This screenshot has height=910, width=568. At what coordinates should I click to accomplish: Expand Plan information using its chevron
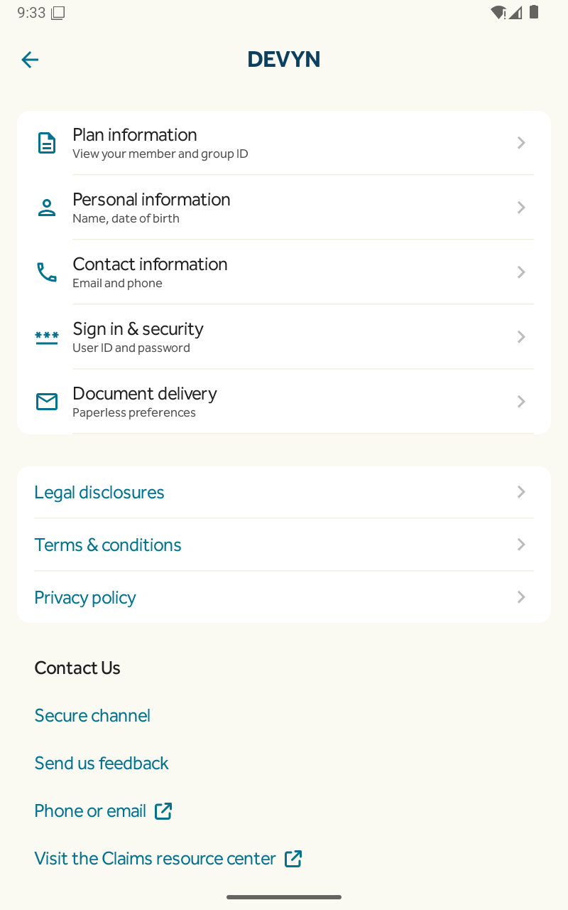click(x=521, y=143)
